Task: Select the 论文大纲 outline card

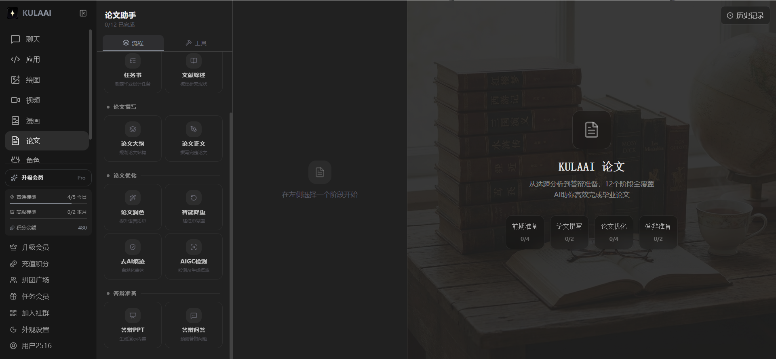Action: pyautogui.click(x=133, y=139)
